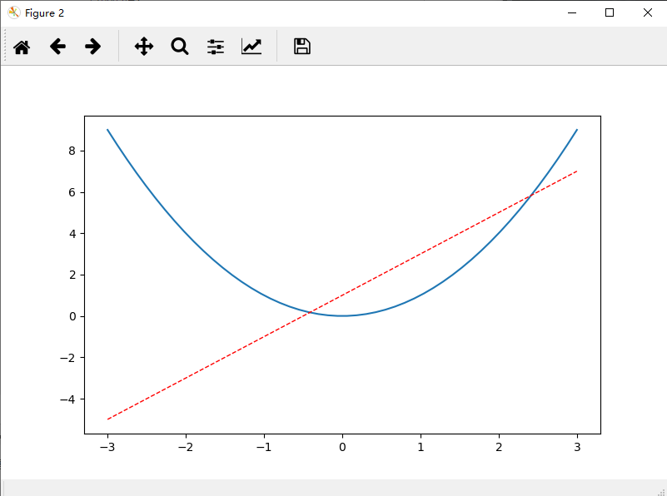Go back to previous view arrow
This screenshot has width=667, height=496.
[57, 47]
